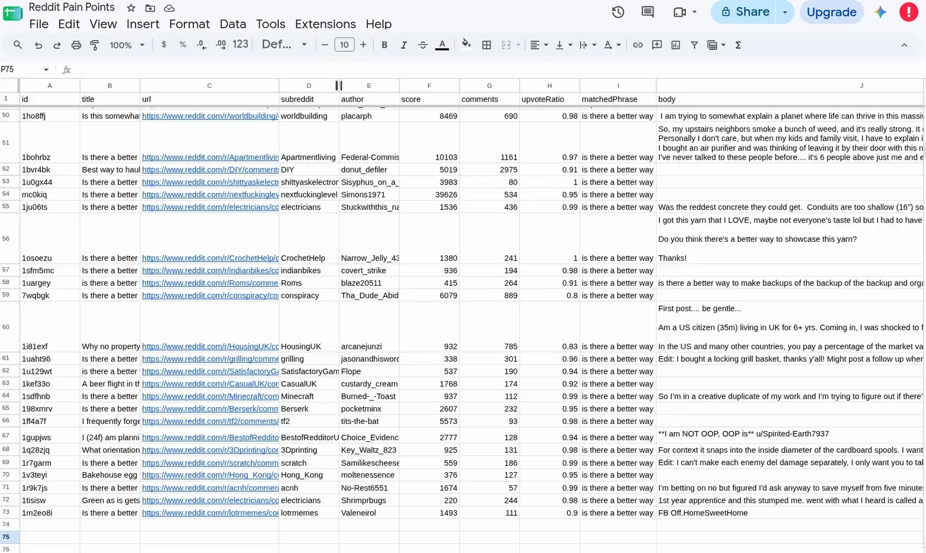Decrease the font size

click(x=325, y=45)
